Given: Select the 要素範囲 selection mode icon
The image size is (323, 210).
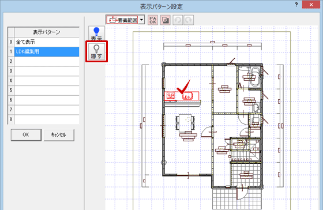Looking at the screenshot, I should coord(122,20).
